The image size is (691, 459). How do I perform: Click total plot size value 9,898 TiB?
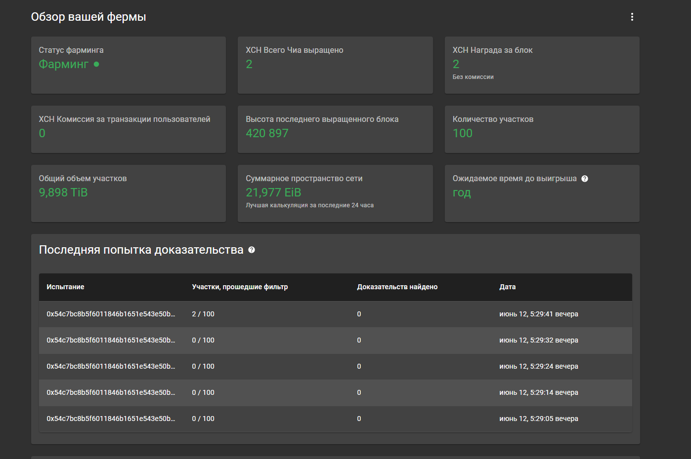pos(63,192)
